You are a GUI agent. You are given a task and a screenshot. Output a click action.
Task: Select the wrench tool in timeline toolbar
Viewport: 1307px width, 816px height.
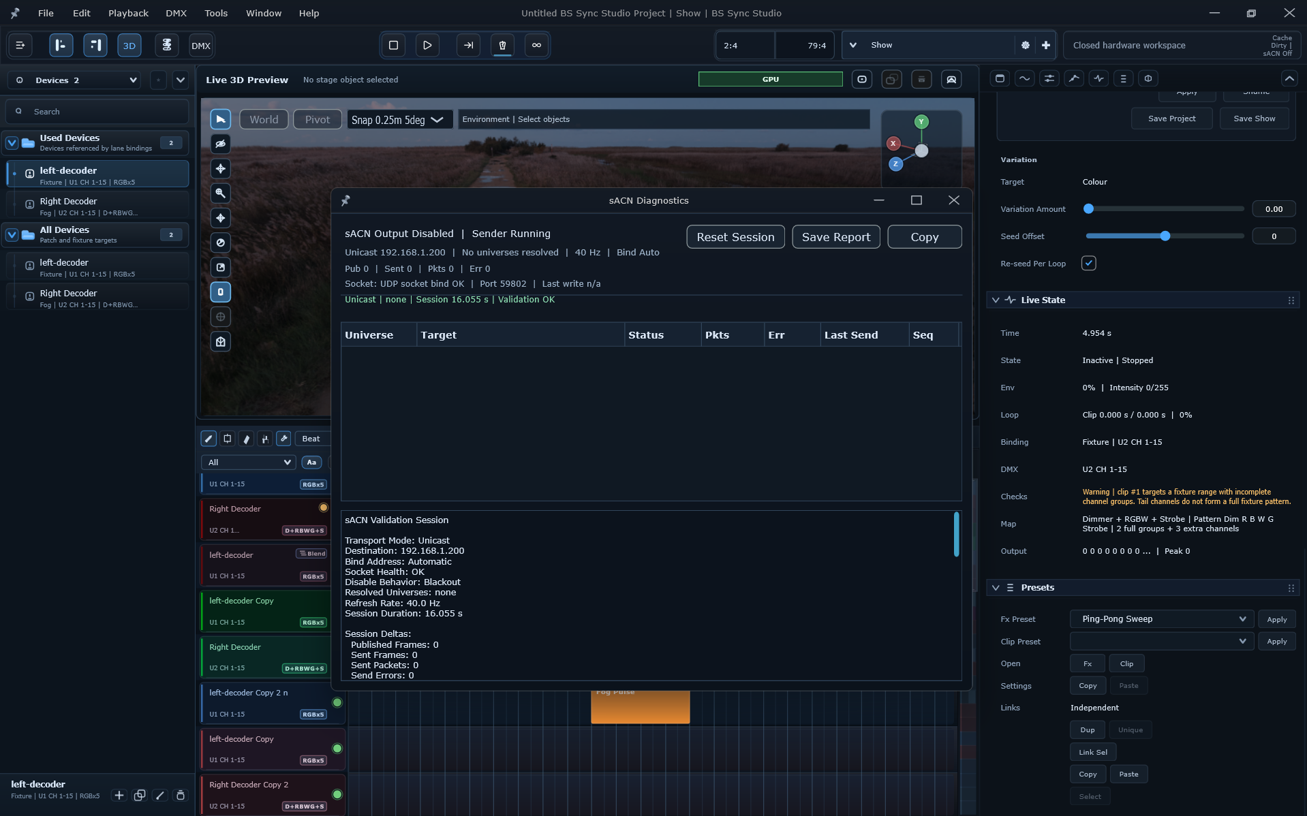[284, 439]
